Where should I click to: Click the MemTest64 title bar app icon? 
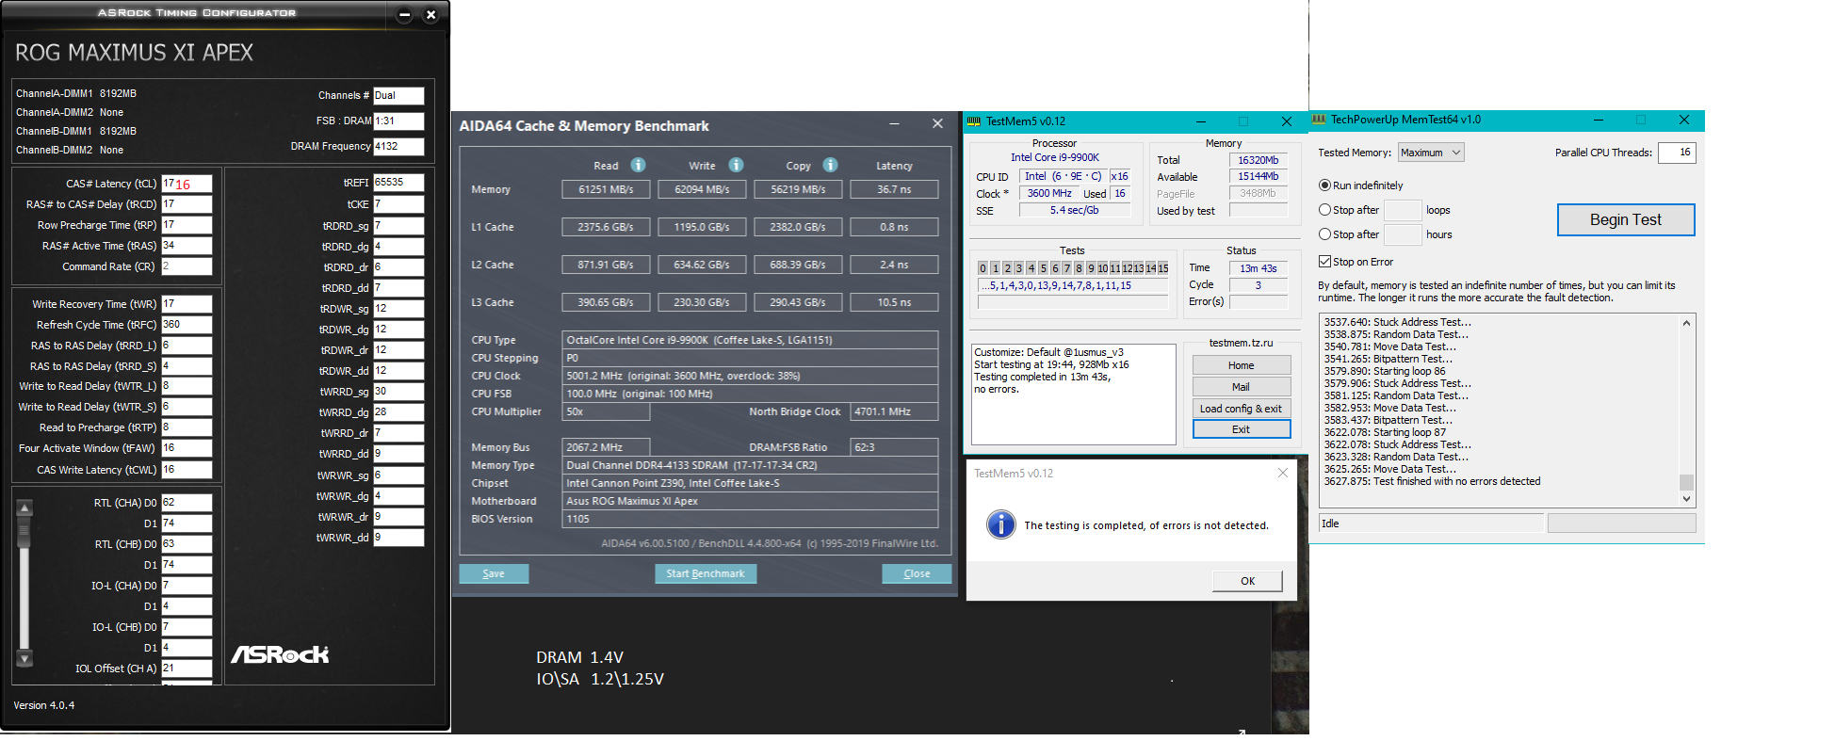point(1319,120)
